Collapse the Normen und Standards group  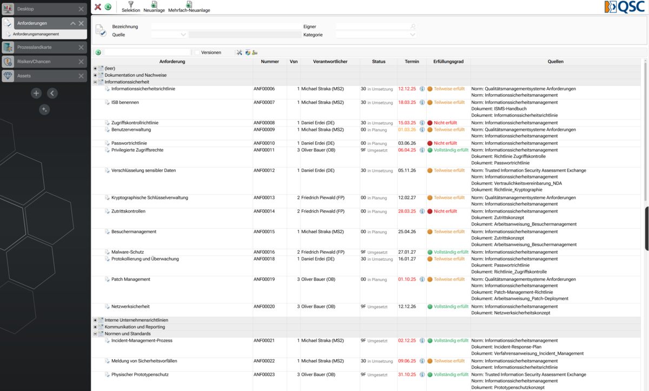coord(95,334)
